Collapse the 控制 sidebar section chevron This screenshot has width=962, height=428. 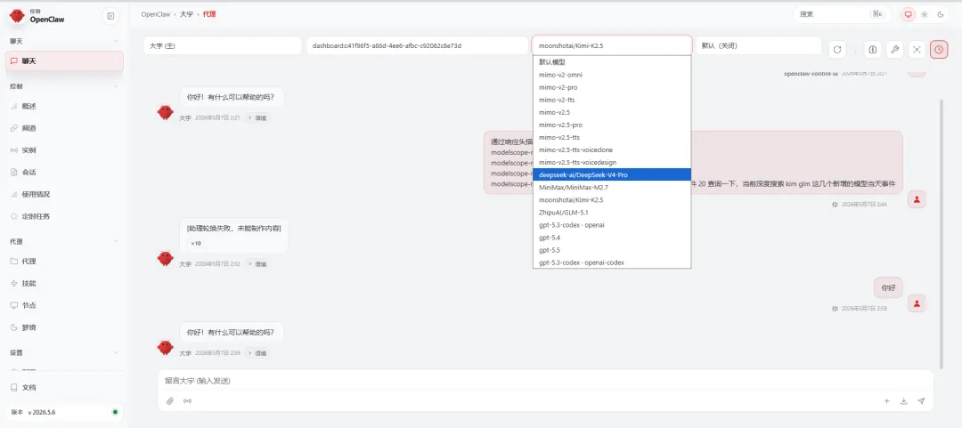tap(116, 86)
